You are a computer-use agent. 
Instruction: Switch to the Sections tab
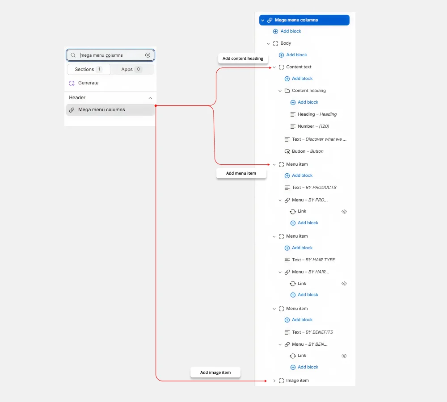click(89, 70)
